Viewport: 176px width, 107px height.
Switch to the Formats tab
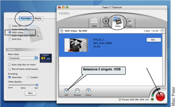[26, 18]
